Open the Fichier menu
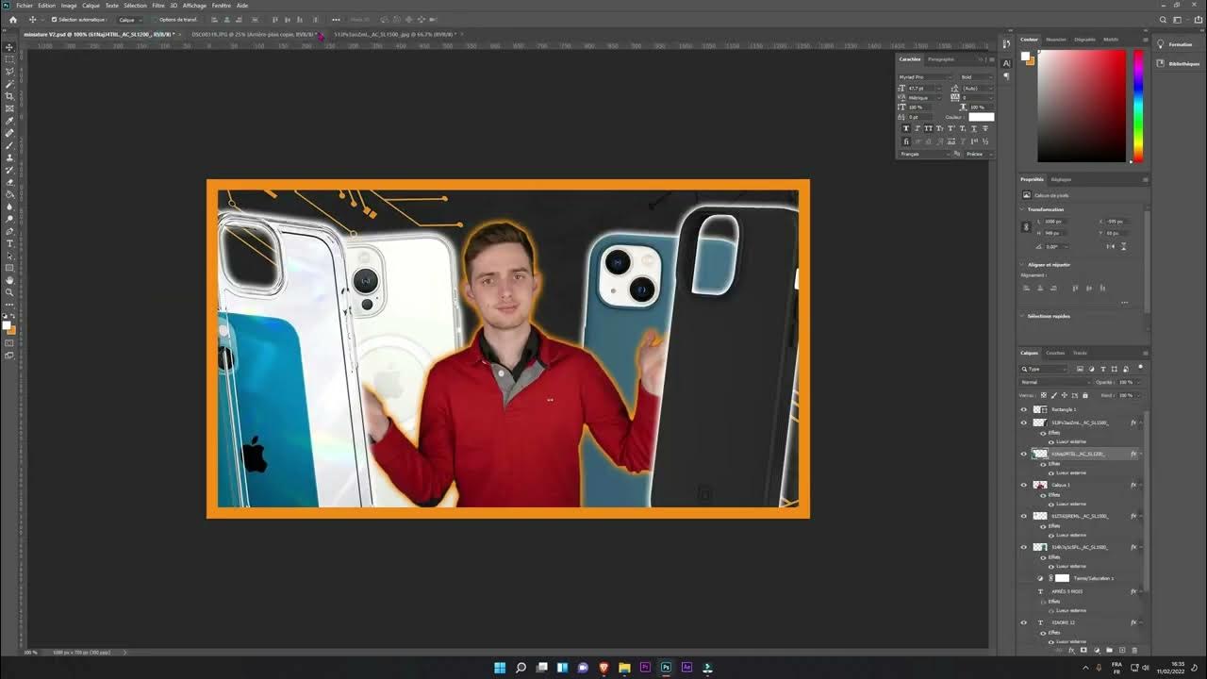 pos(25,5)
